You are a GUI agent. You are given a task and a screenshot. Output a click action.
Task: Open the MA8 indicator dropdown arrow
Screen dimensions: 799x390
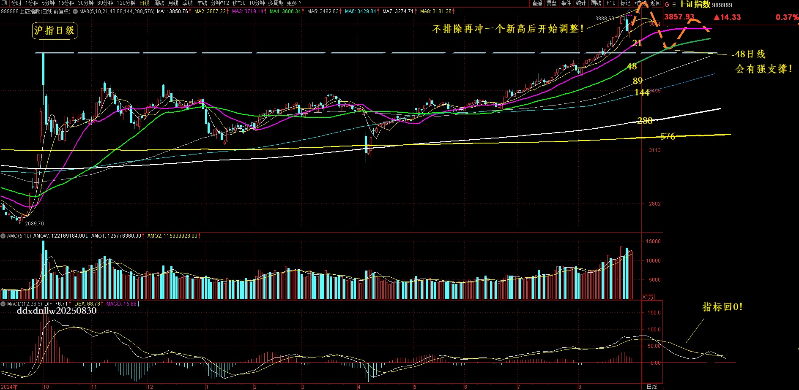[75, 11]
